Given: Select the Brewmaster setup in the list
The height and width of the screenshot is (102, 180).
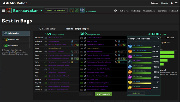Looking at the screenshot, I should pyautogui.click(x=16, y=39).
